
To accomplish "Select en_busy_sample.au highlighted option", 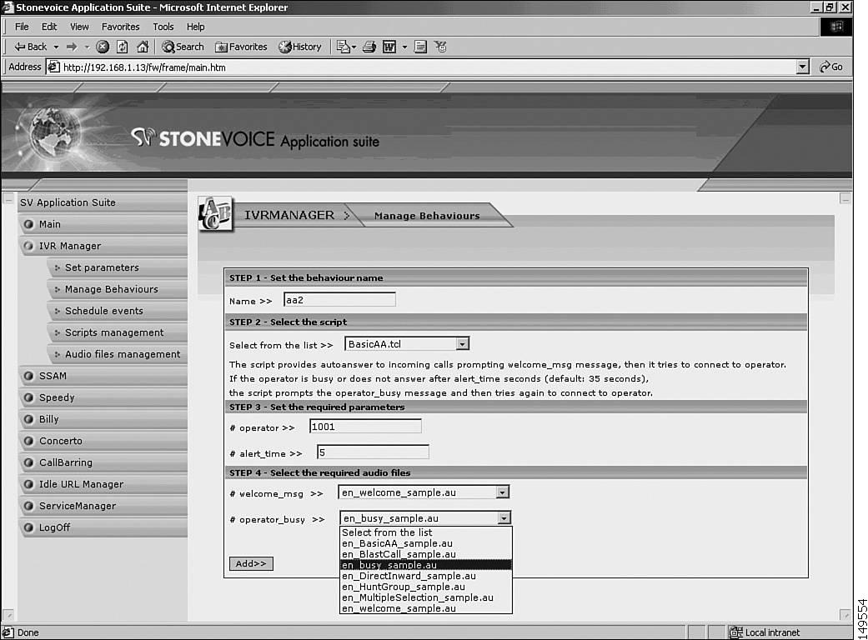I will point(426,565).
